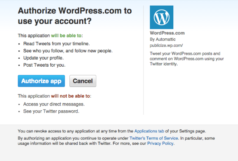238x161 pixels.
Task: Select "Read Tweets from your timeline" item
Action: coord(56,44)
